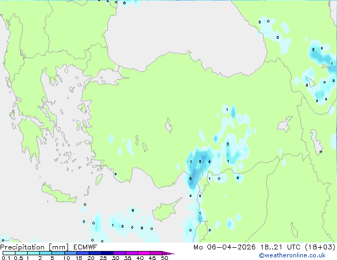Click the "4" precipitation value on the map
The width and height of the screenshot is (337, 260).
(209, 162)
